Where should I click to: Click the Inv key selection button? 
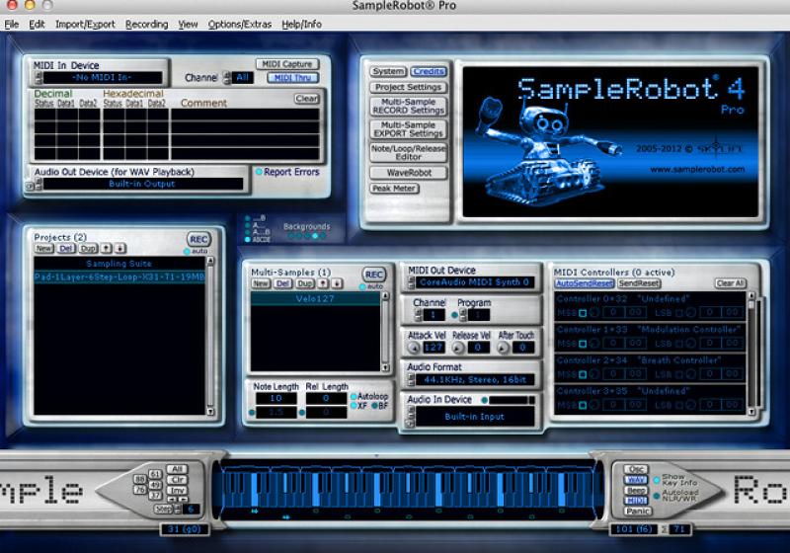(x=177, y=490)
